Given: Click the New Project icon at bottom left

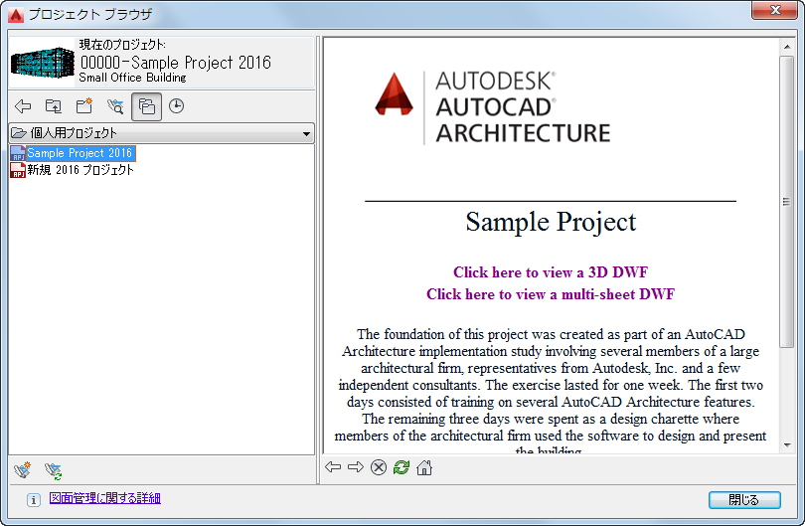Looking at the screenshot, I should (x=23, y=470).
